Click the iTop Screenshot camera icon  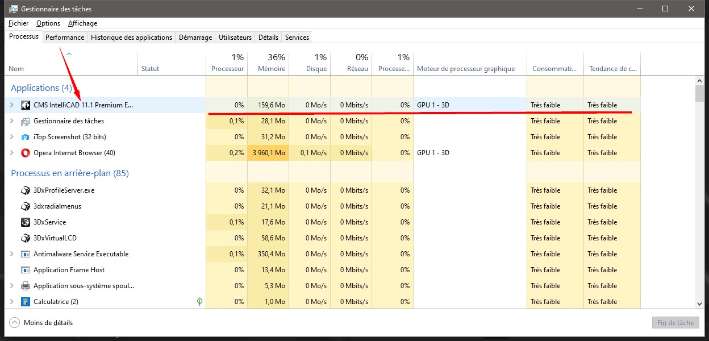26,137
